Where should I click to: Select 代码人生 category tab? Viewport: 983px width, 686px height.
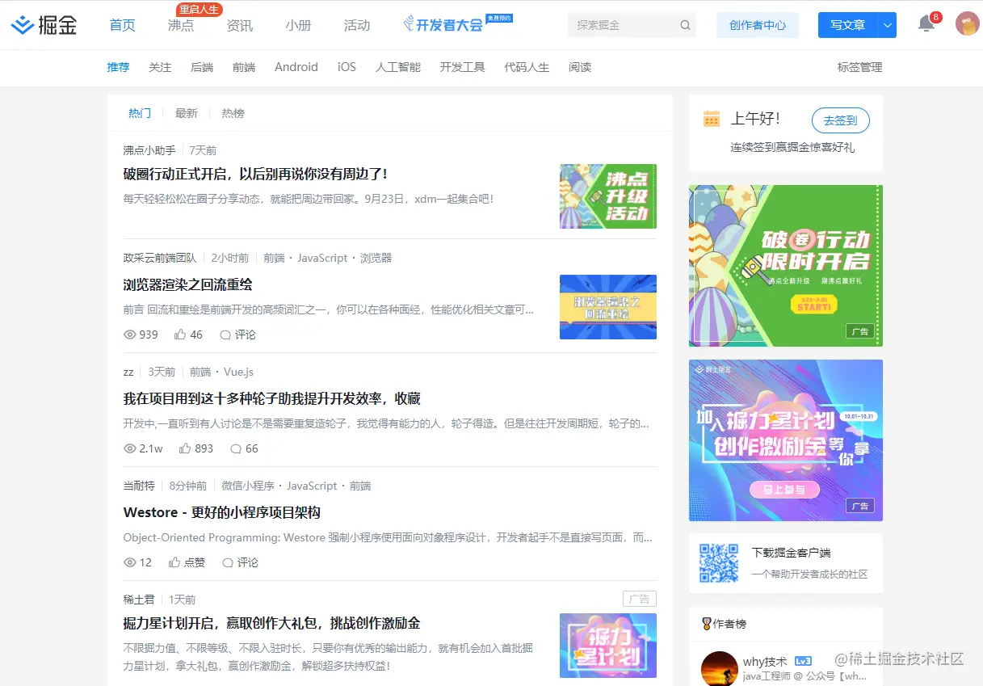point(527,67)
